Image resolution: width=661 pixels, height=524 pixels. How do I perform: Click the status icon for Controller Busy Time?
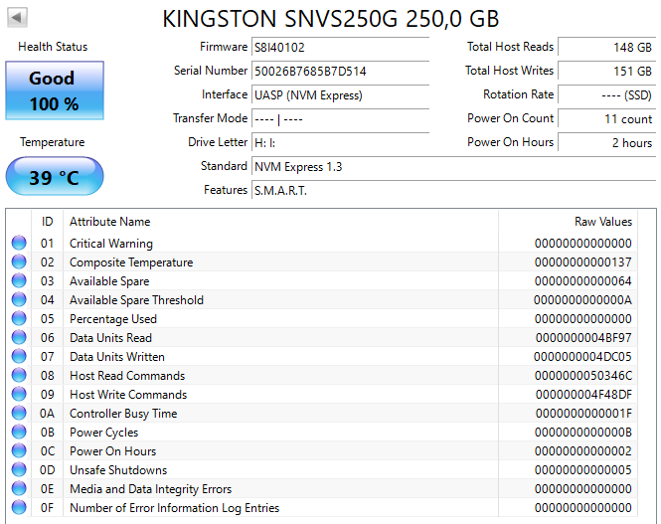[x=19, y=414]
